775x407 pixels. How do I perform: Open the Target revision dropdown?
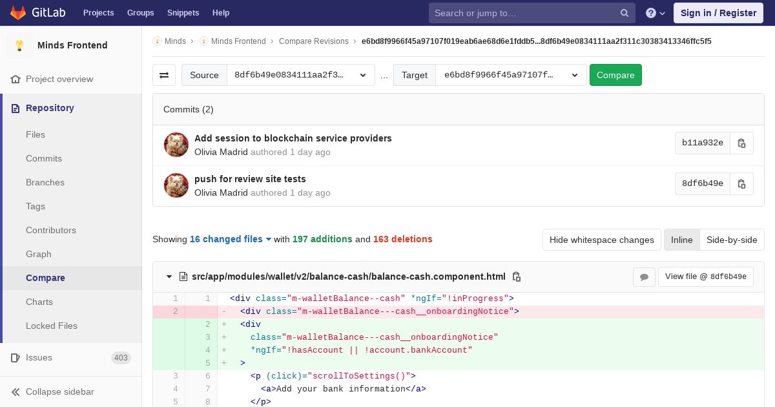coord(511,75)
